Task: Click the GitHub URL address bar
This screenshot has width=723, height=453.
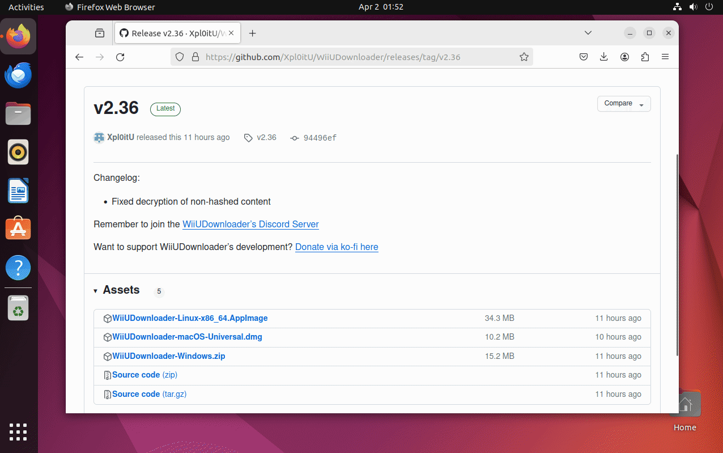Action: tap(351, 57)
